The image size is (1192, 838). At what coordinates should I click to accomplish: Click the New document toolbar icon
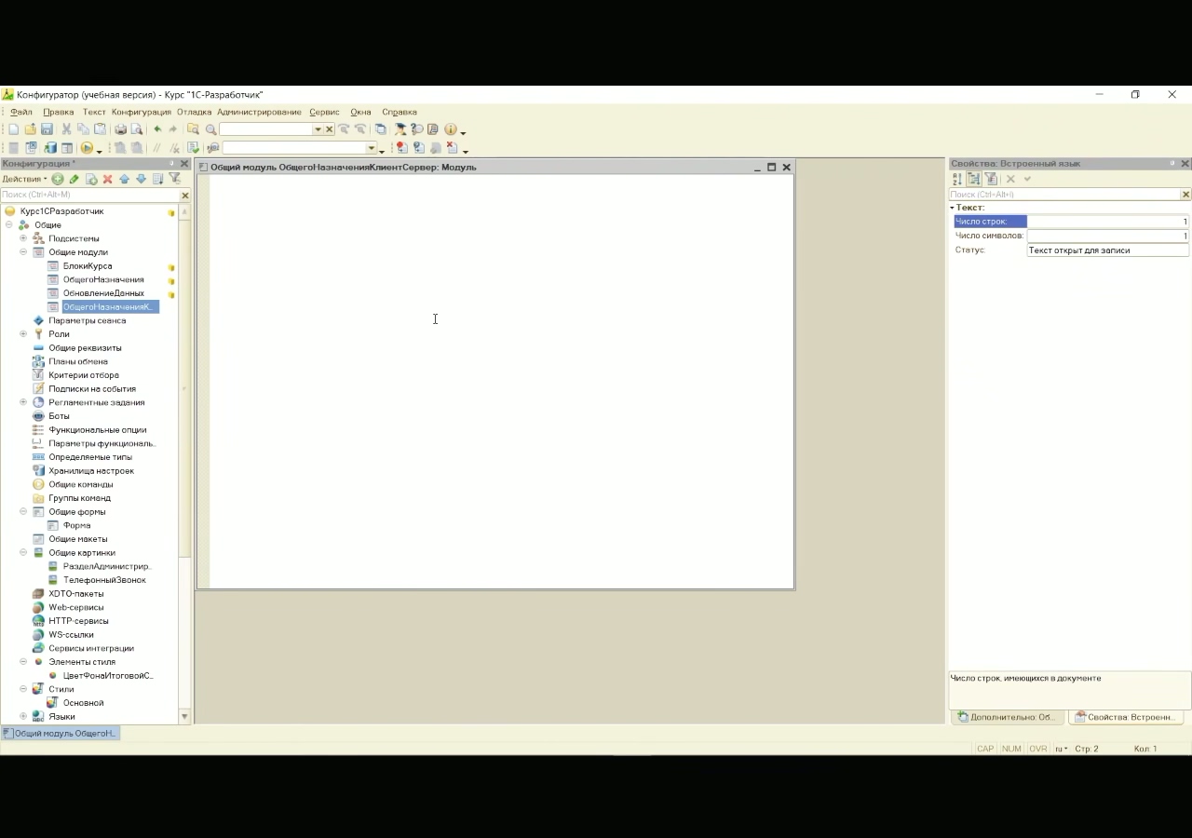(x=13, y=129)
